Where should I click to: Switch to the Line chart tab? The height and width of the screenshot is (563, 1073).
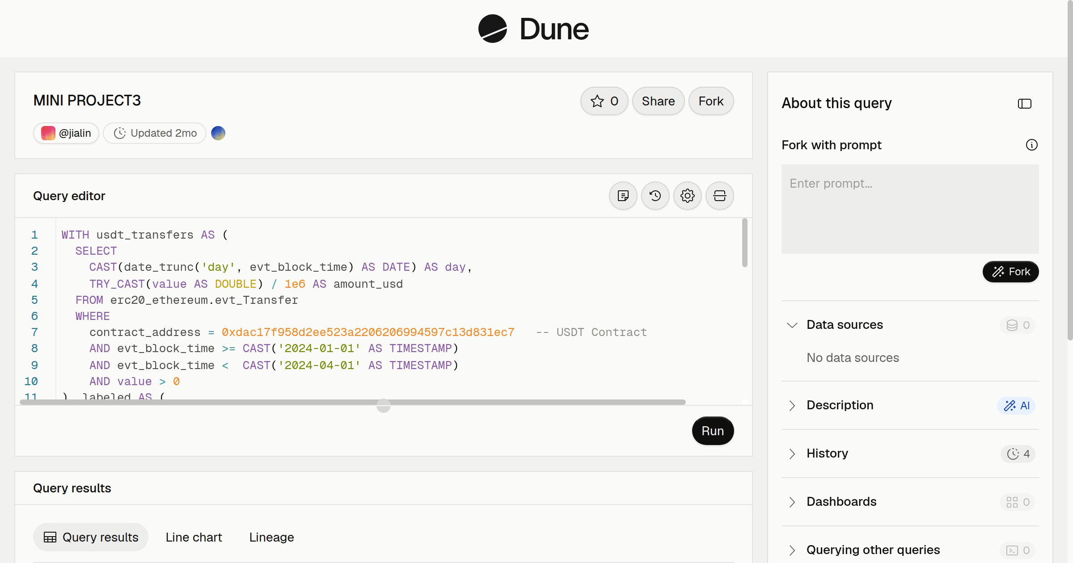[194, 537]
